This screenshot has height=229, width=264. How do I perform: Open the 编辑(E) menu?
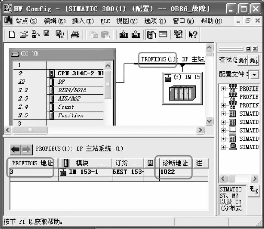(55, 21)
